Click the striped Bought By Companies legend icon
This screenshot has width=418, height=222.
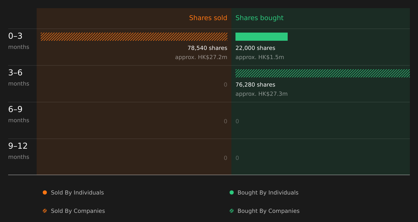(x=232, y=211)
